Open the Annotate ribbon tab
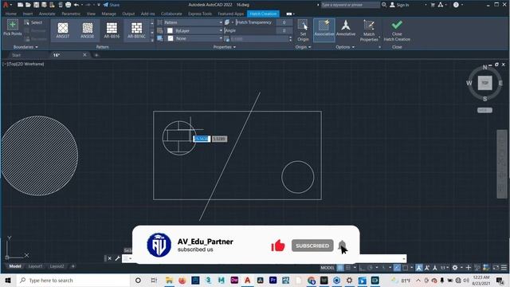This screenshot has height=287, width=510. (47, 14)
